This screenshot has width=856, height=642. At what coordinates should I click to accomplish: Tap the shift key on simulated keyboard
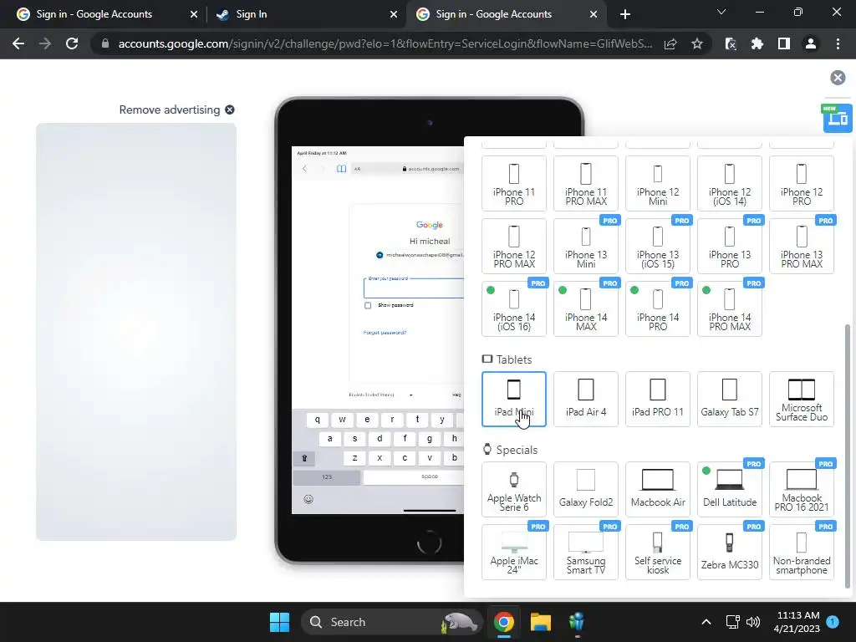click(304, 458)
